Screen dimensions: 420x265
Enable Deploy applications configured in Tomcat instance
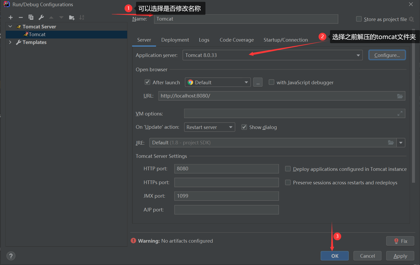tap(288, 169)
